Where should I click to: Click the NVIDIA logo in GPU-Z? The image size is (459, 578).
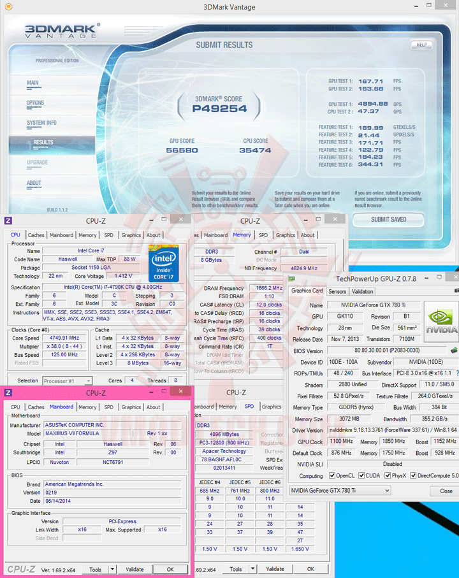tap(441, 321)
